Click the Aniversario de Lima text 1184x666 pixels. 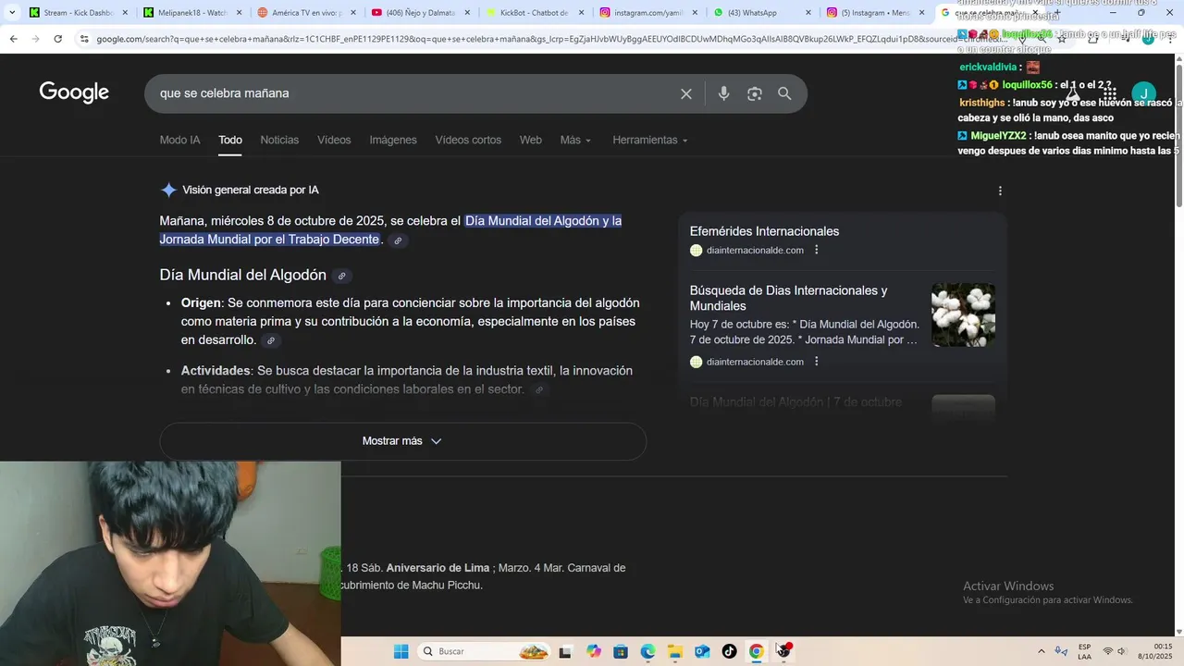point(438,568)
